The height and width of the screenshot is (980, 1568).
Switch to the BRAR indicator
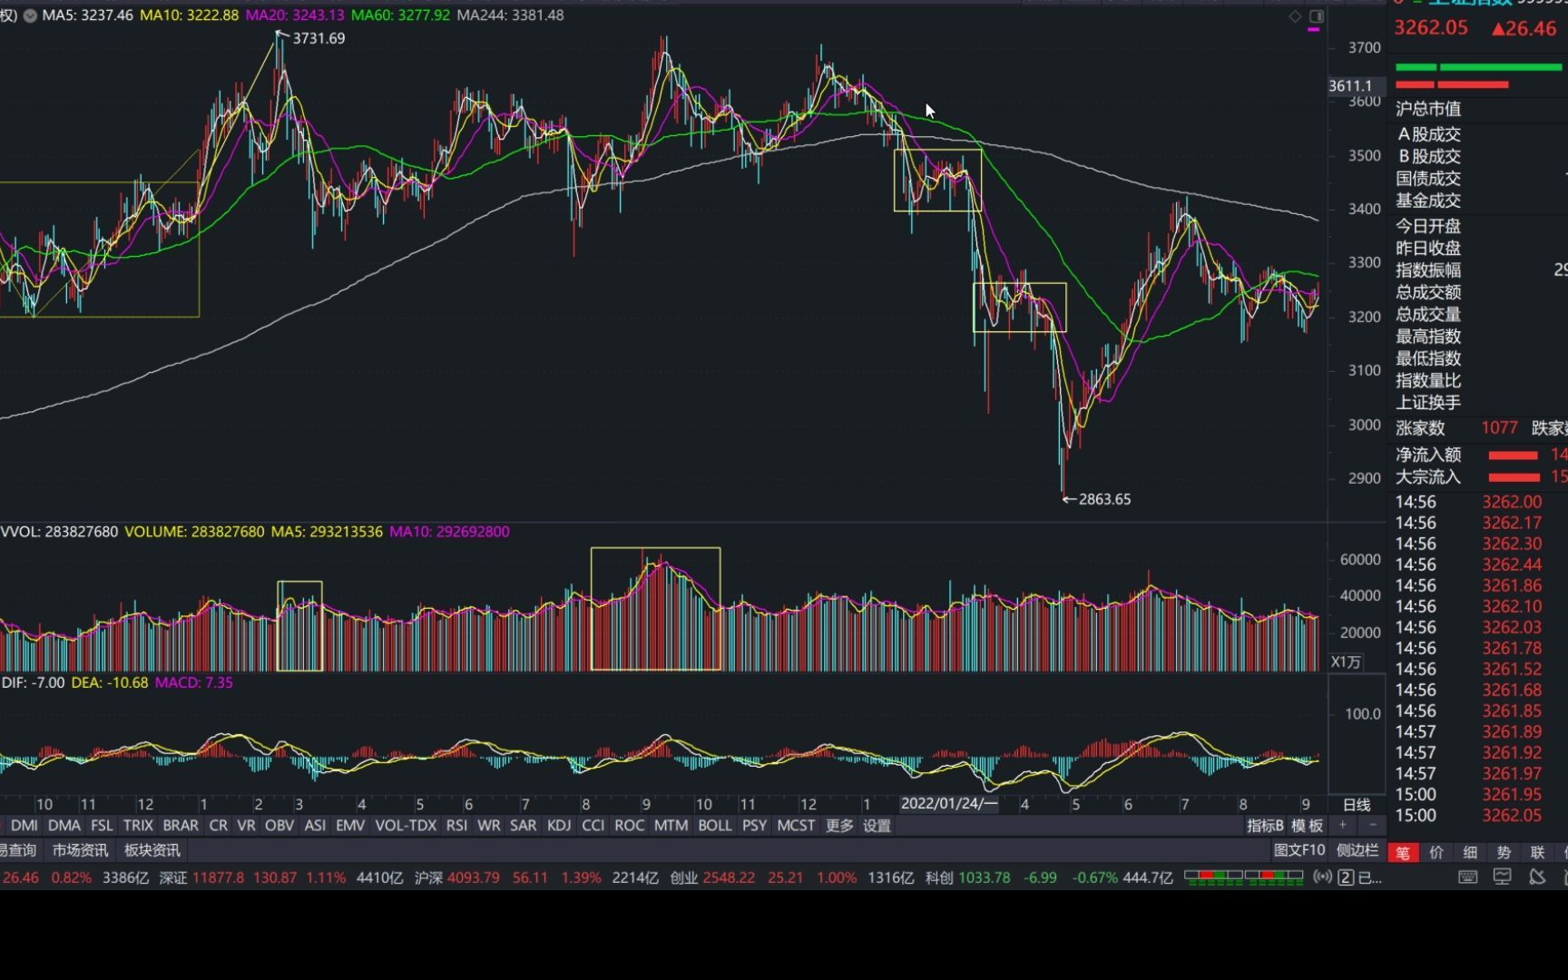pyautogui.click(x=181, y=826)
